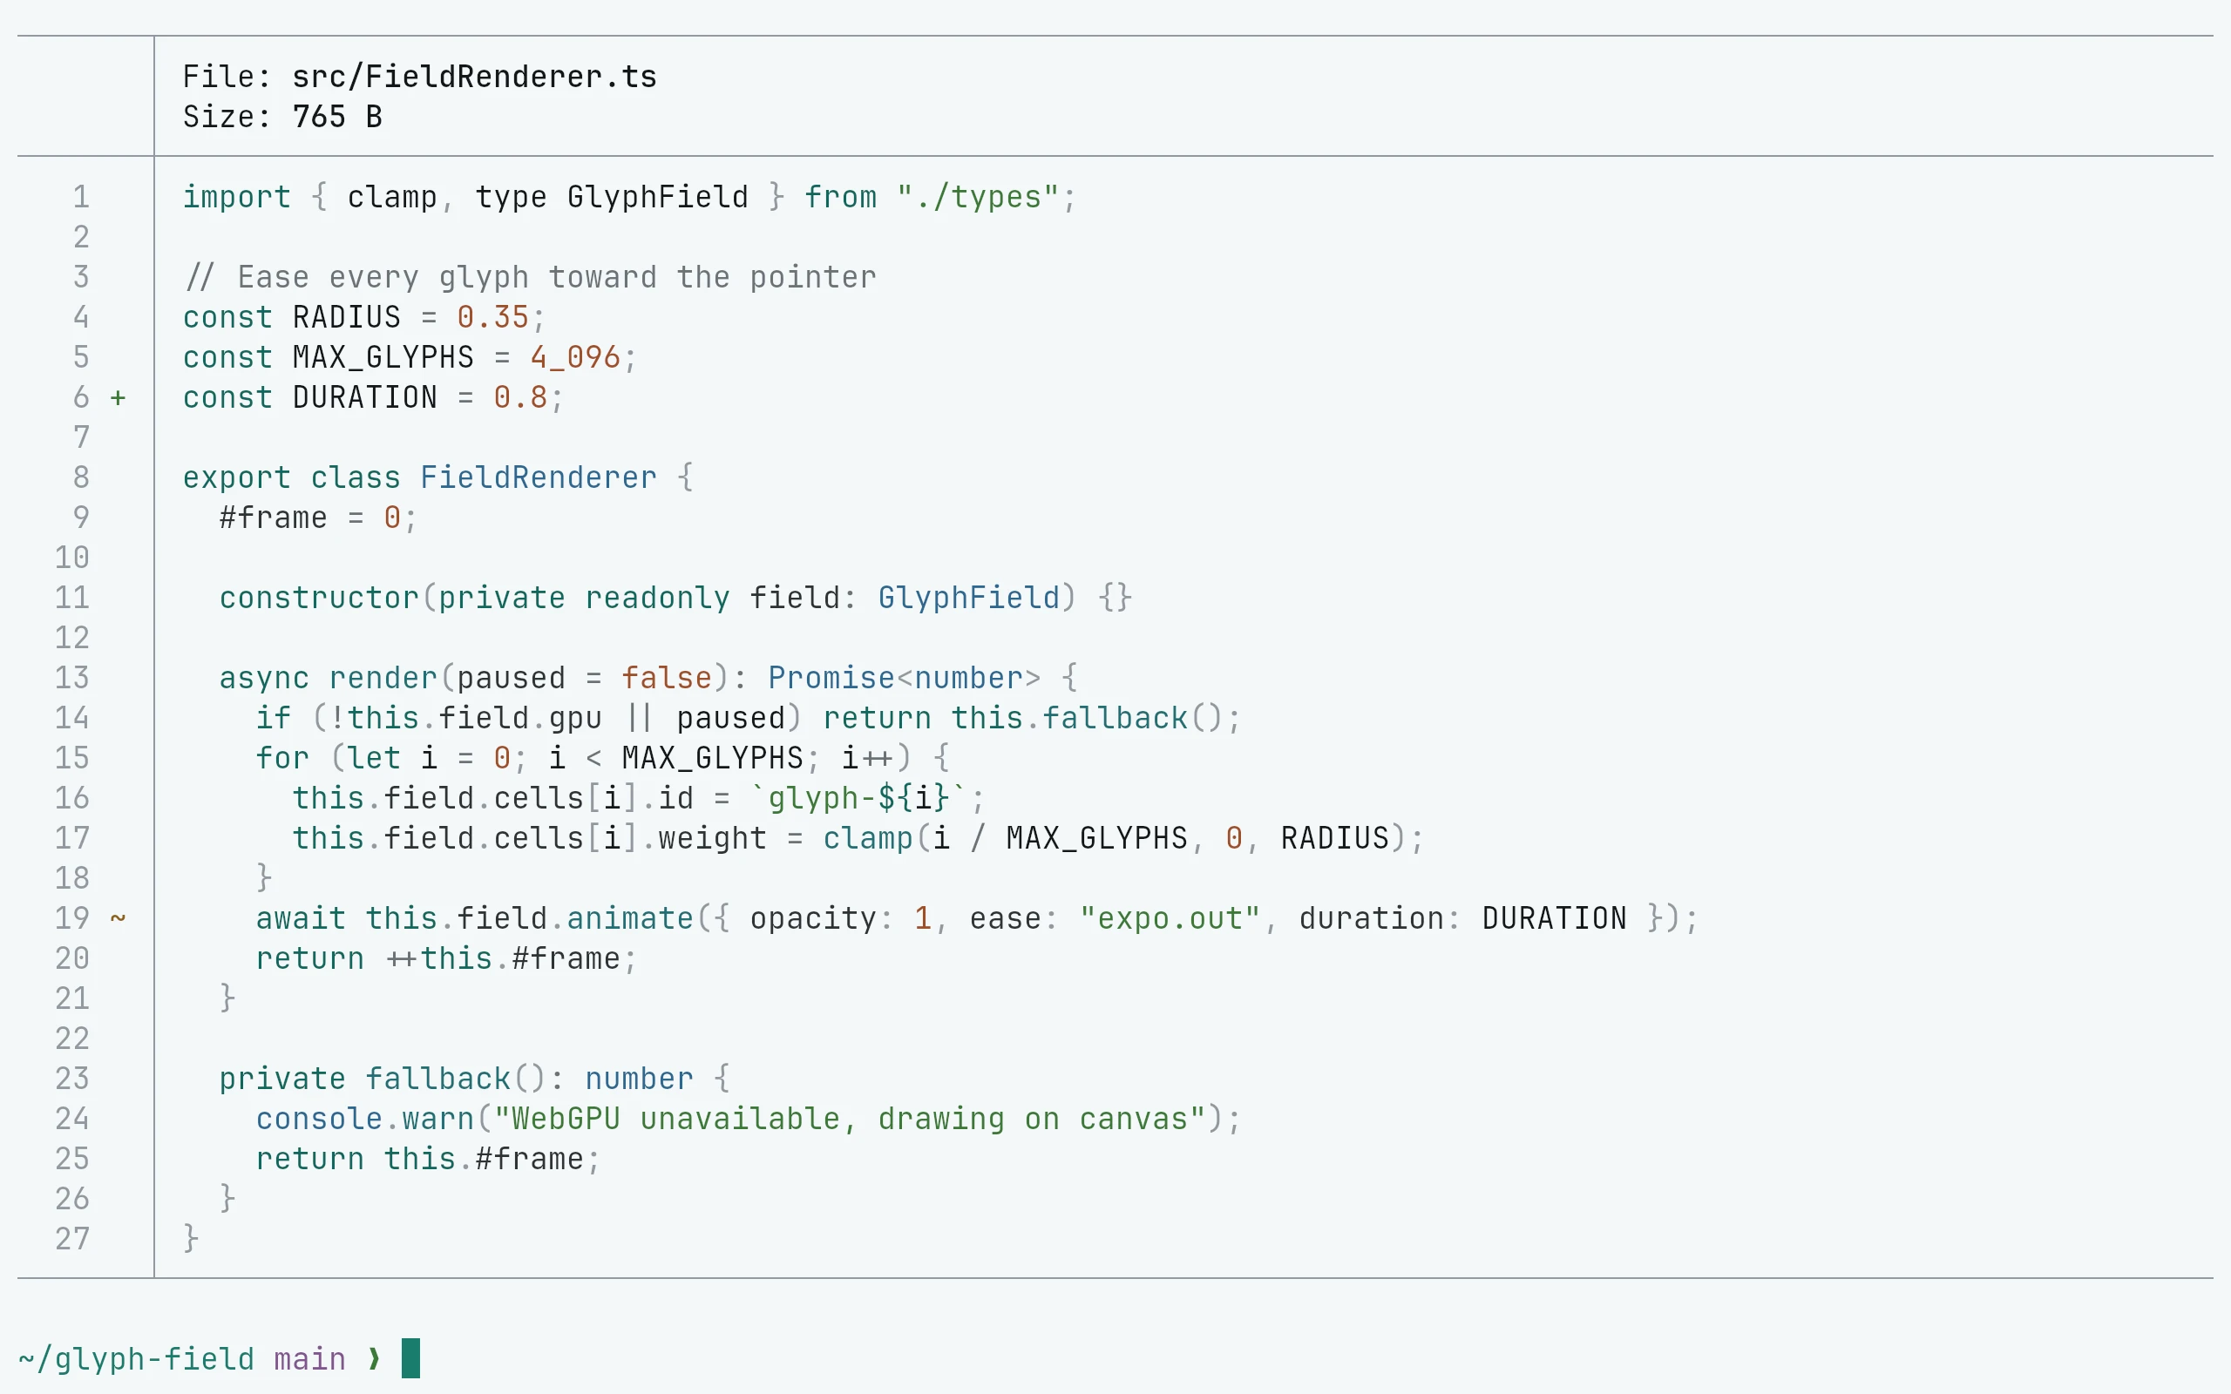Click the constructor keyword on line 11
The image size is (2231, 1394).
319,599
